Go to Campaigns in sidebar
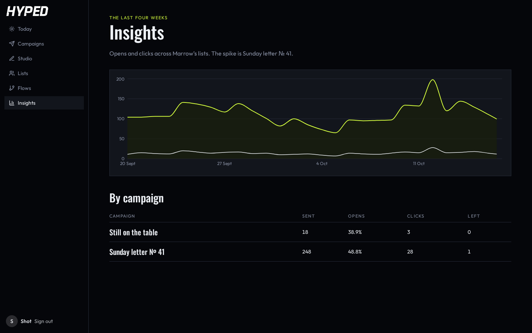The height and width of the screenshot is (333, 532). (x=31, y=44)
